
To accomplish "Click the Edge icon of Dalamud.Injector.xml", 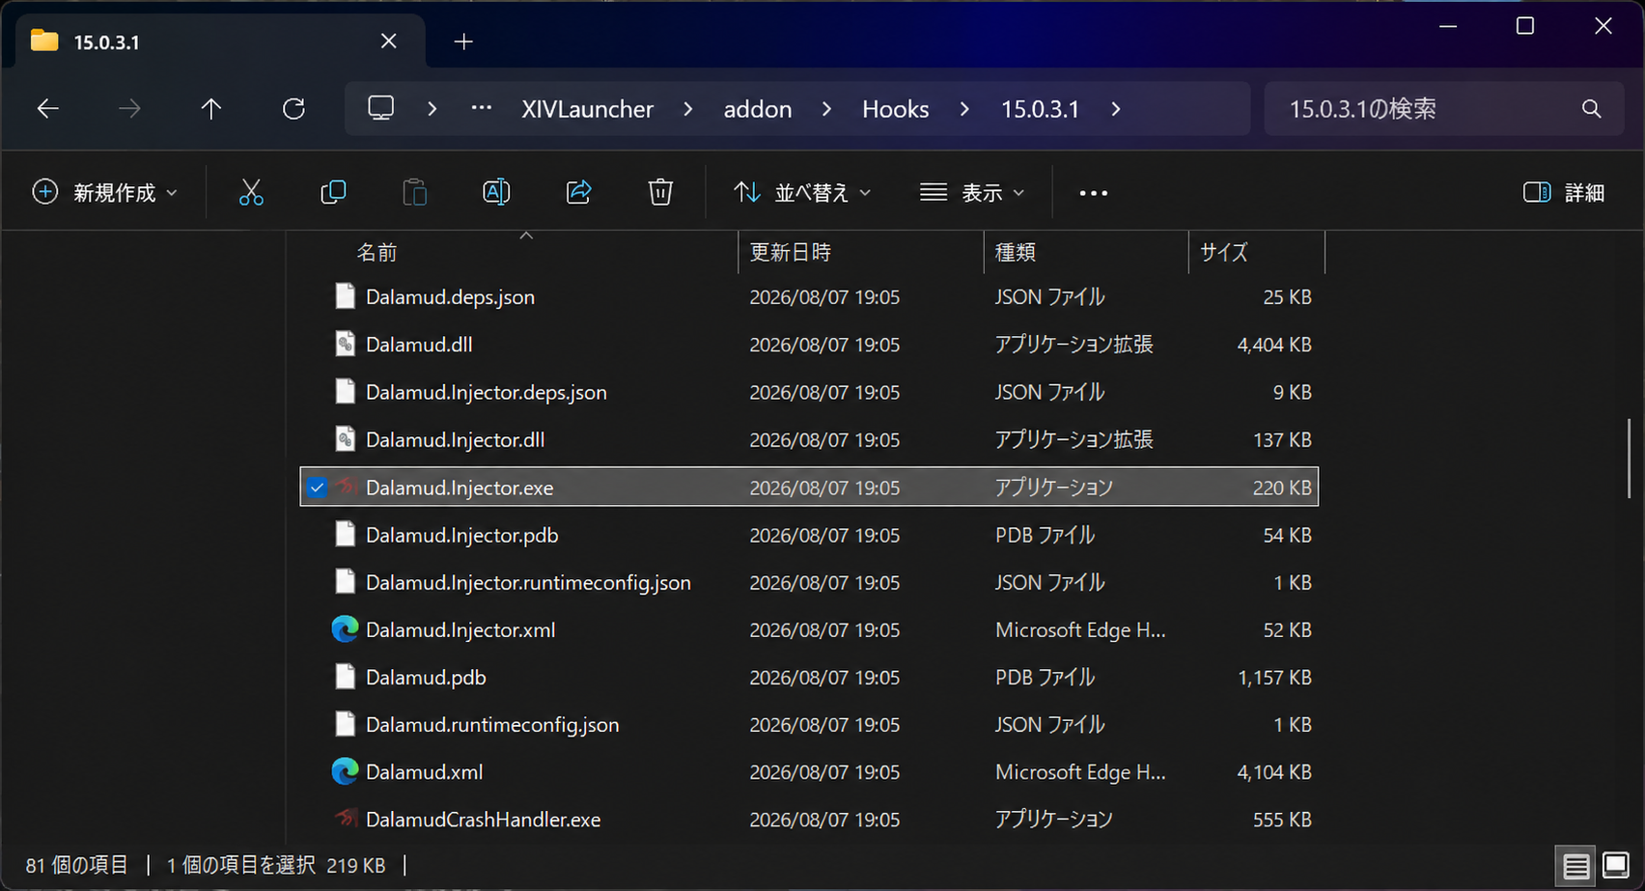I will click(345, 629).
